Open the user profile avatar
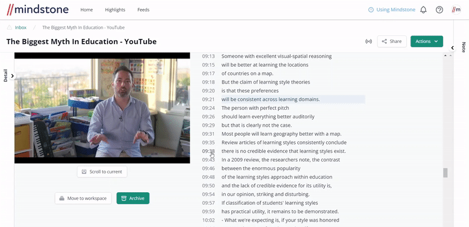This screenshot has width=469, height=227. (456, 10)
